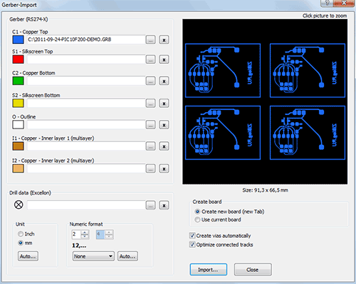Browse for the Excellon drill data file
This screenshot has height=284, width=356.
150,205
